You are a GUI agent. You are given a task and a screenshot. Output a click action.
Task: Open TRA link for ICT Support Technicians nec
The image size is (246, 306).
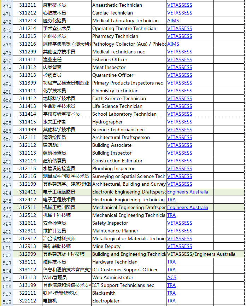171,285
